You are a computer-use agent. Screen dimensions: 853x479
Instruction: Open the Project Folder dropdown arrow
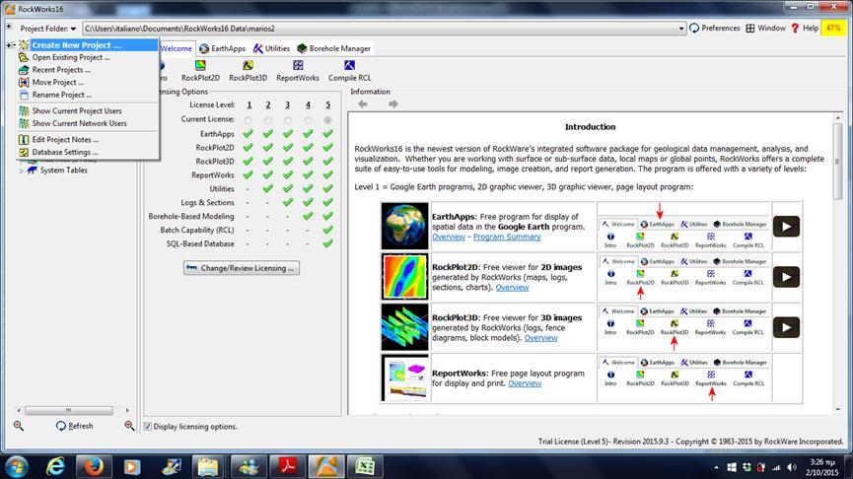(73, 29)
